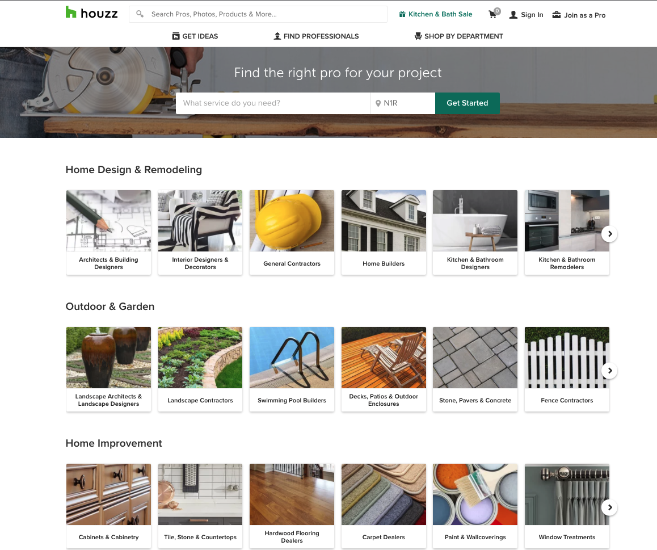
Task: Click the Get Ideas icon in navigation
Action: (176, 36)
